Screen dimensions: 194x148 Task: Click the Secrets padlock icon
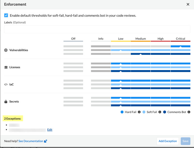point(6,102)
